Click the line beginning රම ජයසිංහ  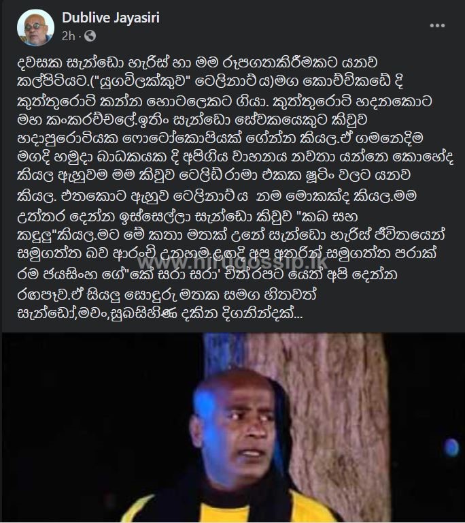click(207, 275)
